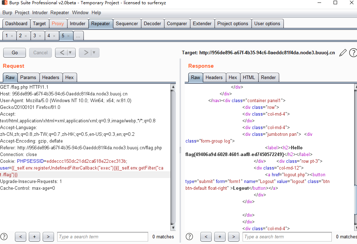357x244 pixels.
Task: Click the Cancel button
Action: tap(40, 53)
